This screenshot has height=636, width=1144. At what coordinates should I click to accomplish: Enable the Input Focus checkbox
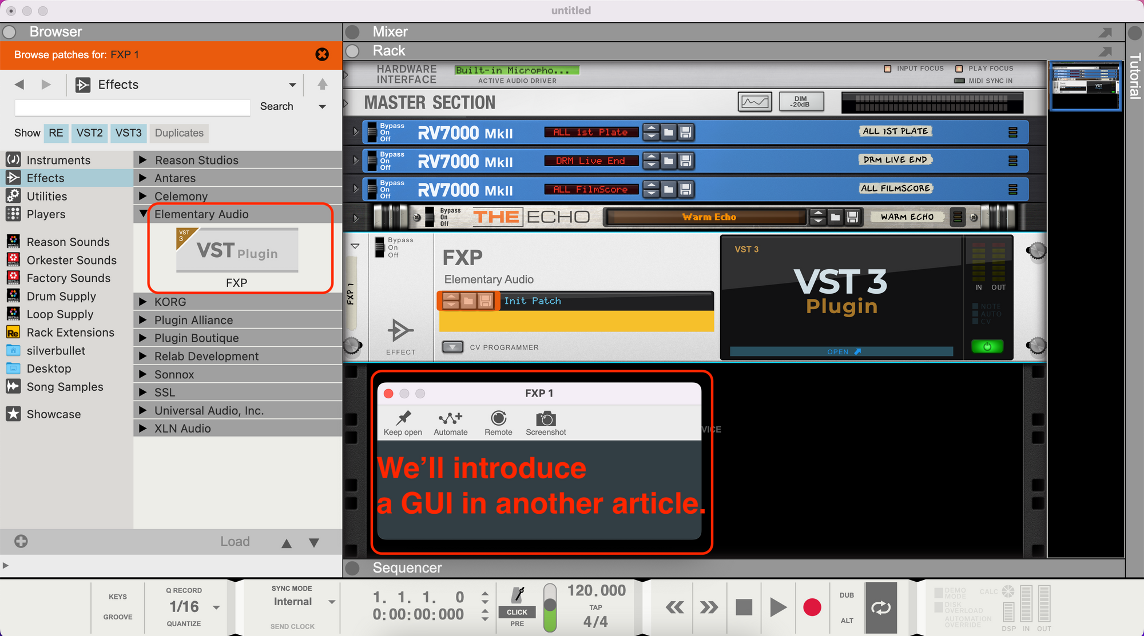pyautogui.click(x=888, y=69)
